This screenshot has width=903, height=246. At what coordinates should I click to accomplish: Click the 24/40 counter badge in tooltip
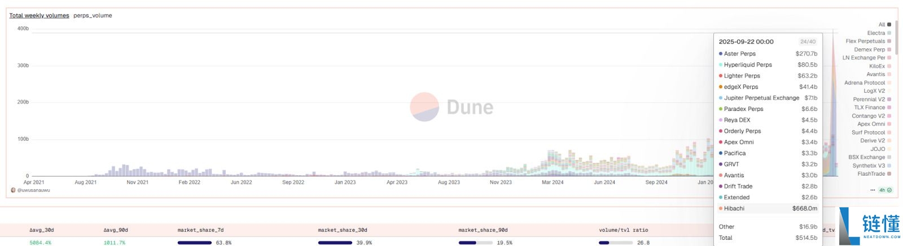(808, 42)
